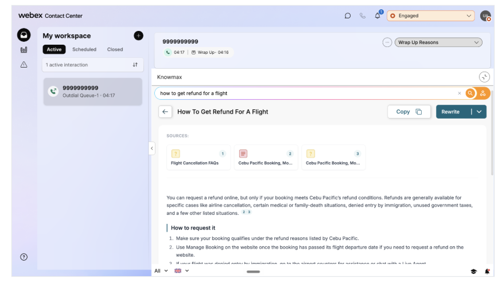
Task: Switch to the Closed tab
Action: coord(115,49)
